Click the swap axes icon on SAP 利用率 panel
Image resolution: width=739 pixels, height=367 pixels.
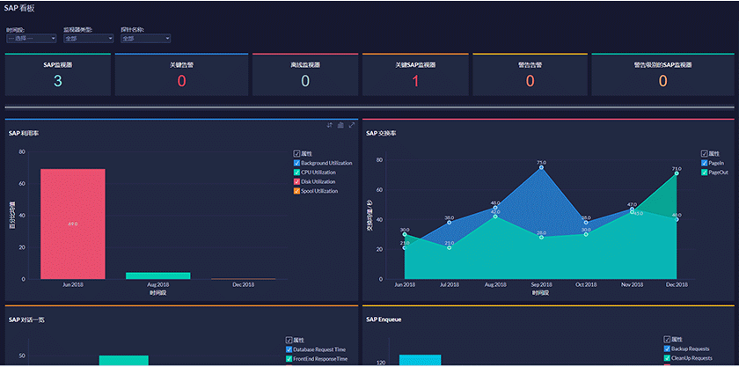pyautogui.click(x=329, y=125)
